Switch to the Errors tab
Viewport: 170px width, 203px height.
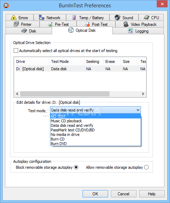[20, 17]
